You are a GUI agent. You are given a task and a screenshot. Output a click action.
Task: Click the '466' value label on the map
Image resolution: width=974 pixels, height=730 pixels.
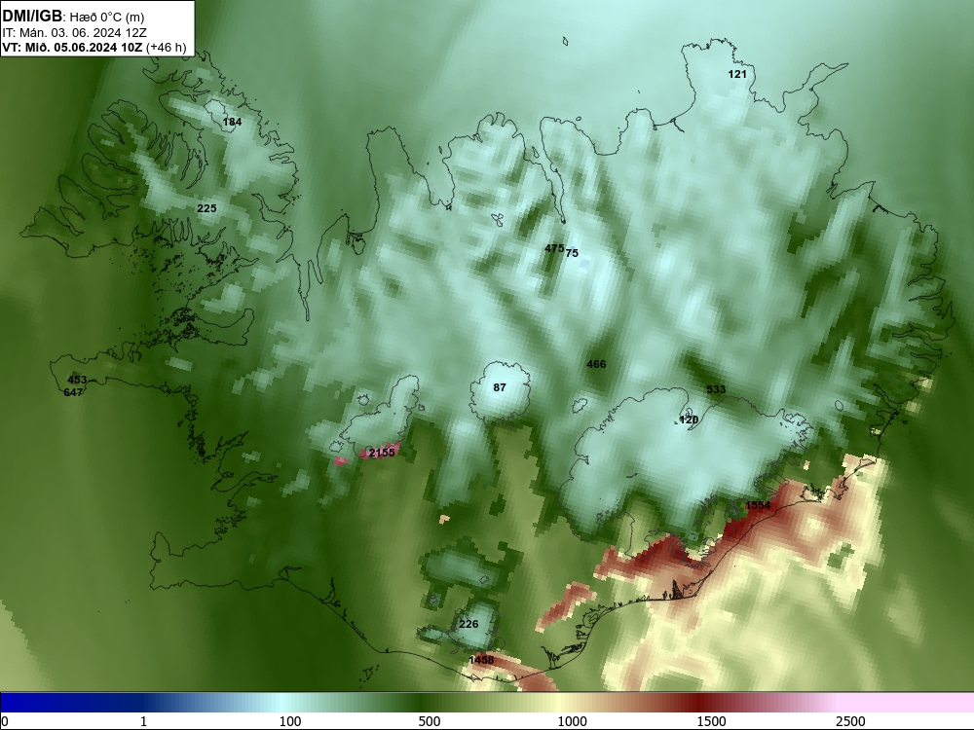[596, 364]
